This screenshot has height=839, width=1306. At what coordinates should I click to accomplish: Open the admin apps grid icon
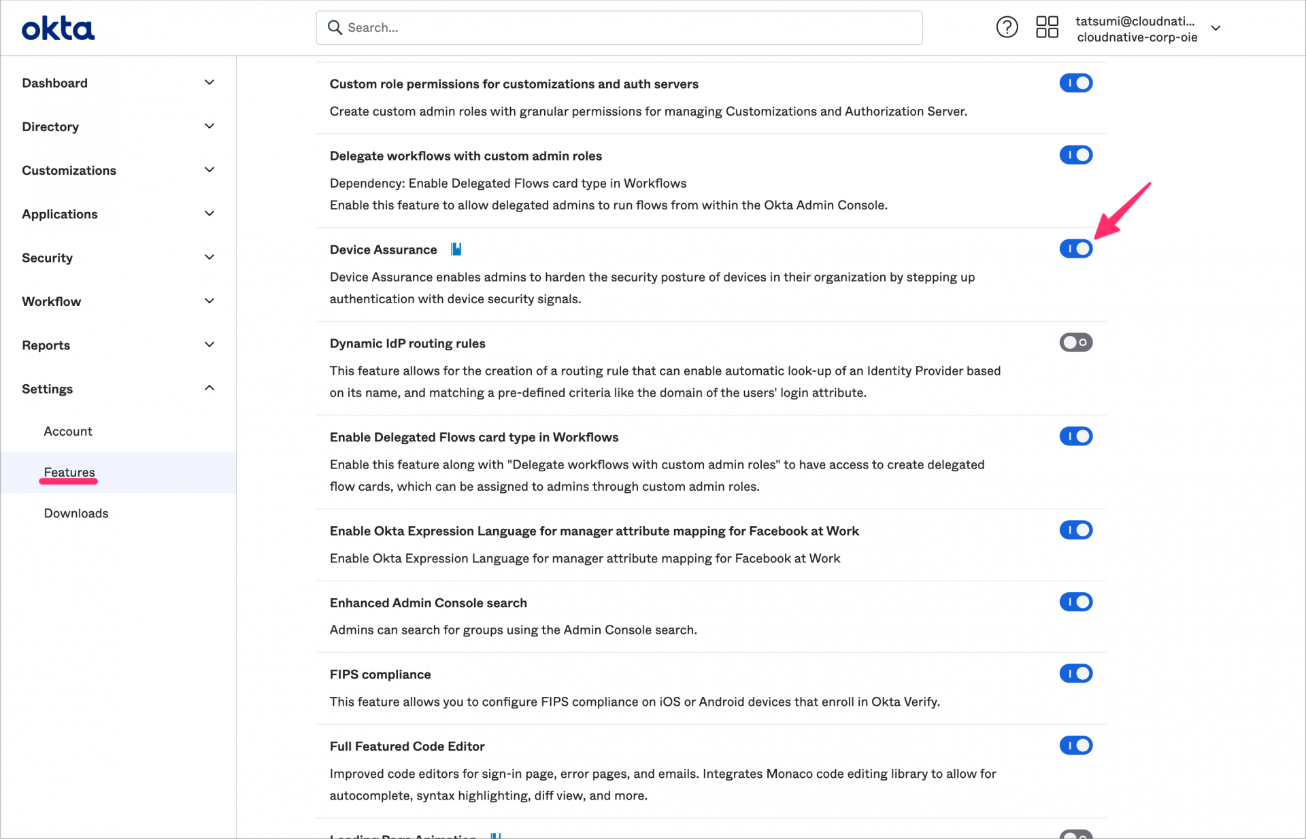pos(1047,27)
